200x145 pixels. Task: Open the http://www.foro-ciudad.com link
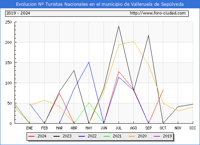click(158, 13)
